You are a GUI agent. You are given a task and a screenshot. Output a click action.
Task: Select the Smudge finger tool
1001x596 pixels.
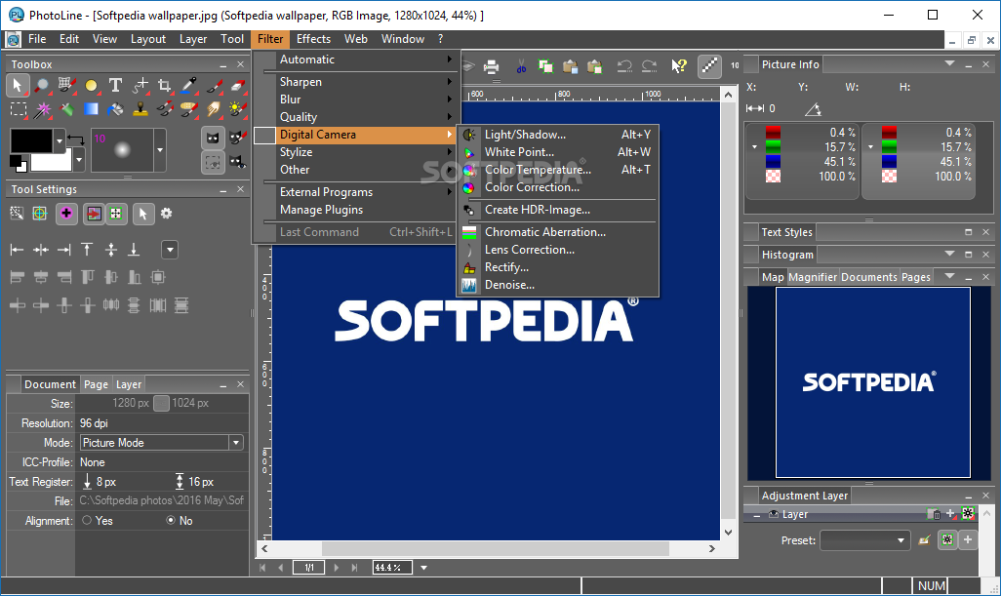point(214,110)
